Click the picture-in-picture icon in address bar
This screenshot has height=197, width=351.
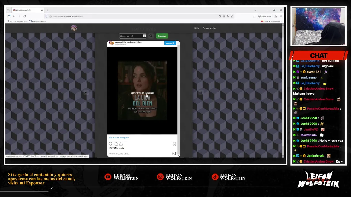[220, 16]
